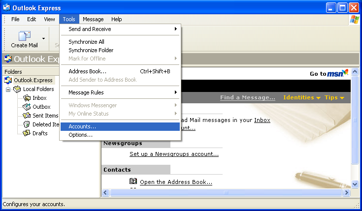Select the Sent Items folder label
This screenshot has height=211, width=362.
45,116
